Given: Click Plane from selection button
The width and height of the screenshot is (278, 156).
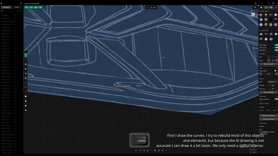Looking at the screenshot, I should click(268, 116).
